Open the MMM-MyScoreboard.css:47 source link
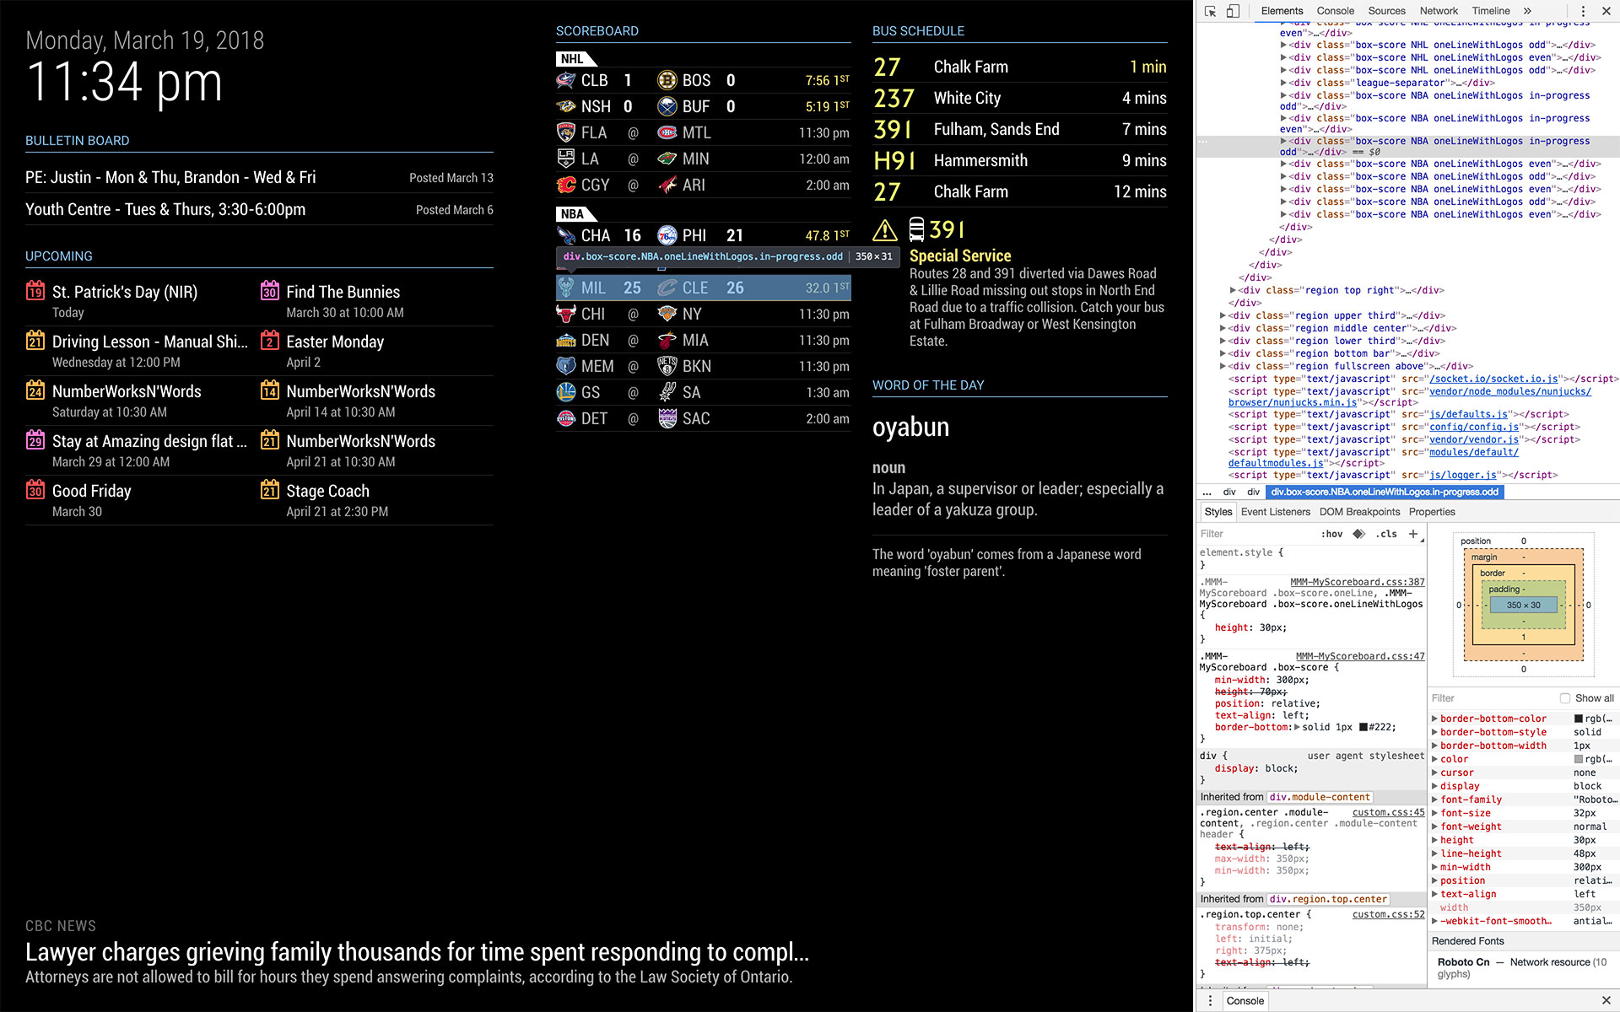This screenshot has height=1012, width=1620. coord(1360,656)
